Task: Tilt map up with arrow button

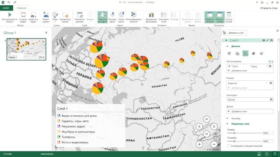Action: 206,119
